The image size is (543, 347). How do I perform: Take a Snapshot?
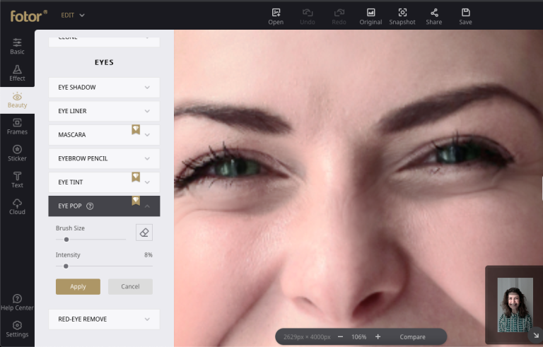pyautogui.click(x=402, y=16)
